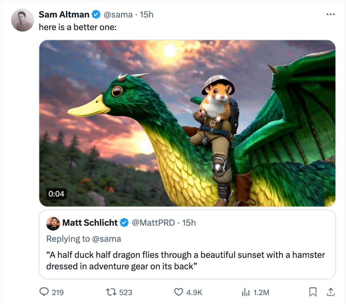The width and height of the screenshot is (346, 304).
Task: Click @sama in Replying to line
Action: (x=106, y=239)
